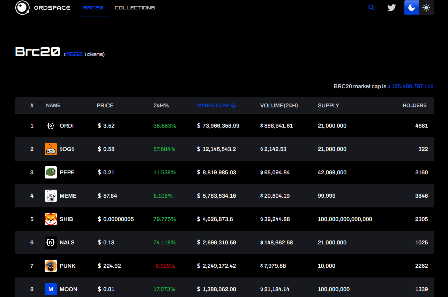
Task: Click PEPE volume $ 65,094.84
Action: (275, 172)
